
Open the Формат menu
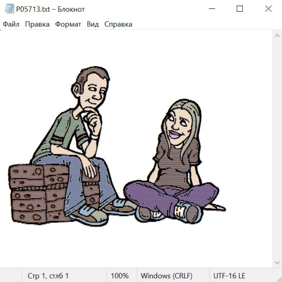point(68,24)
